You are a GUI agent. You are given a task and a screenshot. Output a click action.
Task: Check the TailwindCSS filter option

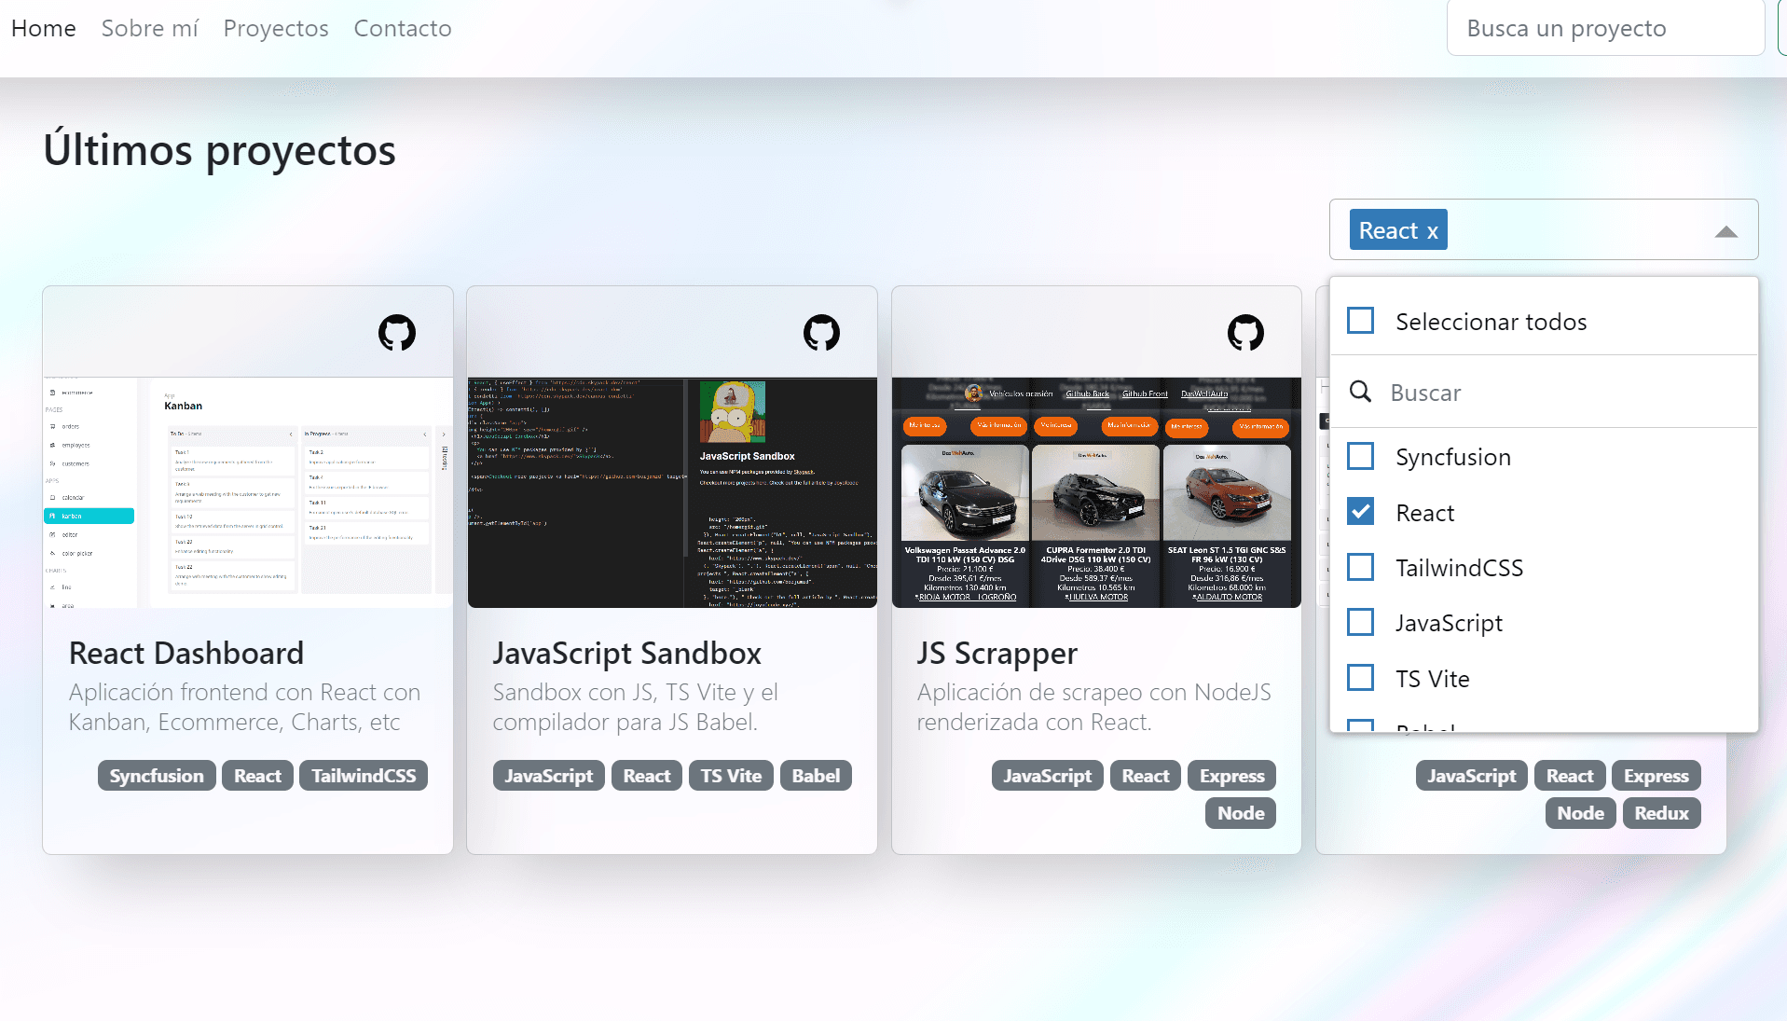(1361, 567)
